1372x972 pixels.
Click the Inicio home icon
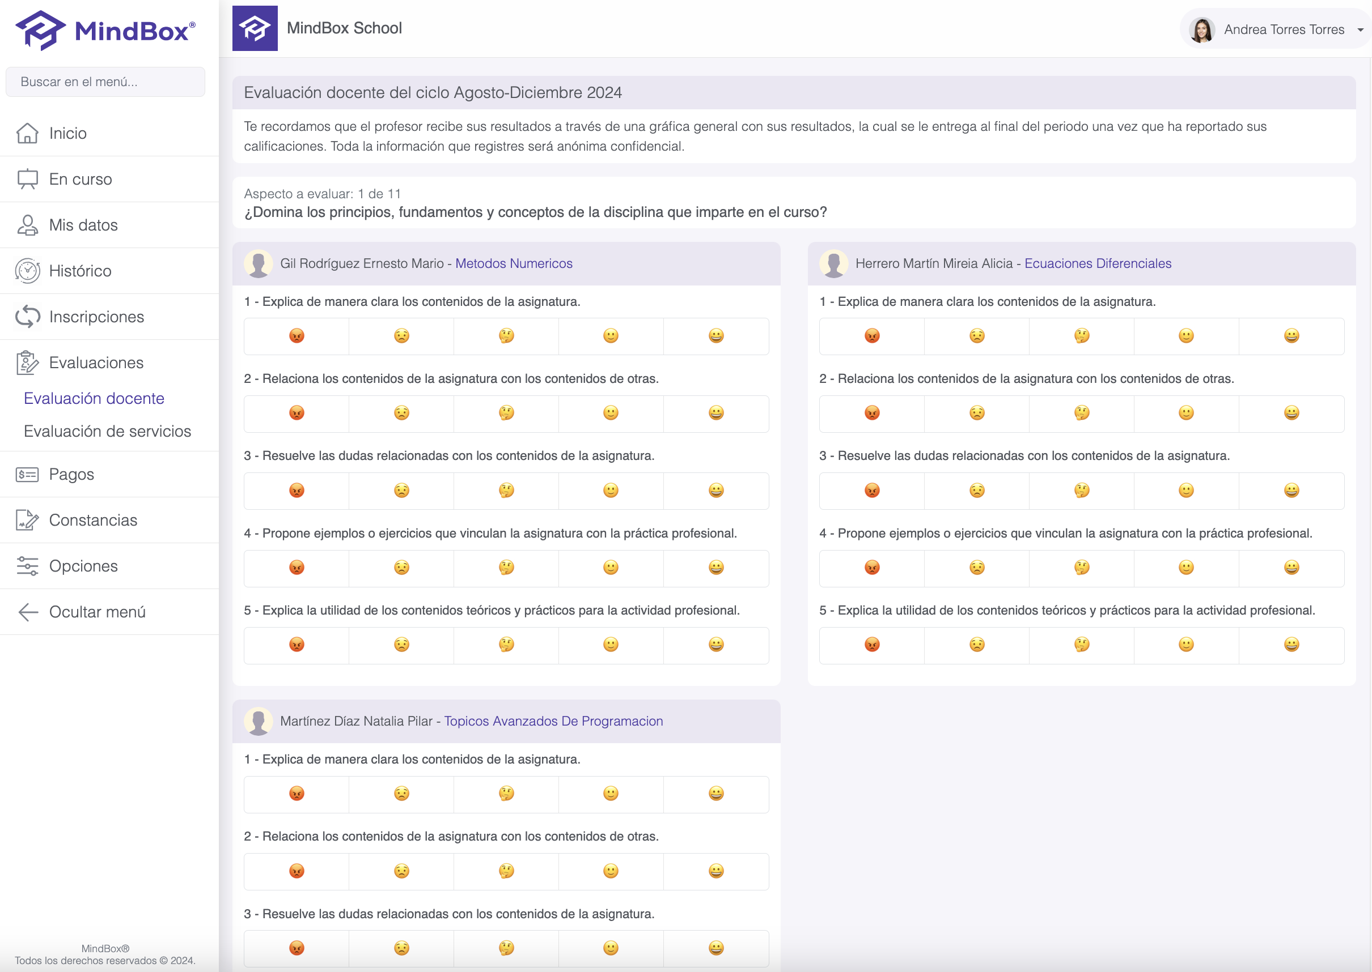point(28,133)
